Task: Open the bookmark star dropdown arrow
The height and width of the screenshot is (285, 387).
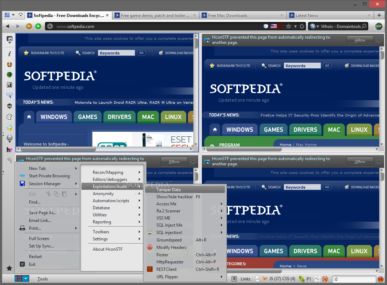Action: (x=295, y=27)
